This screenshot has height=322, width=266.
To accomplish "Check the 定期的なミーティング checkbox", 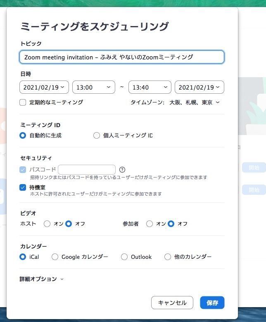I will 23,102.
